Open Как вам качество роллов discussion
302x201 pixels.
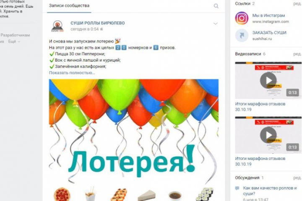click(270, 191)
